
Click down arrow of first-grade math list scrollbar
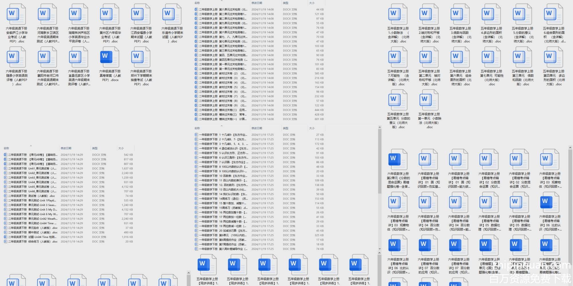pyautogui.click(x=380, y=249)
